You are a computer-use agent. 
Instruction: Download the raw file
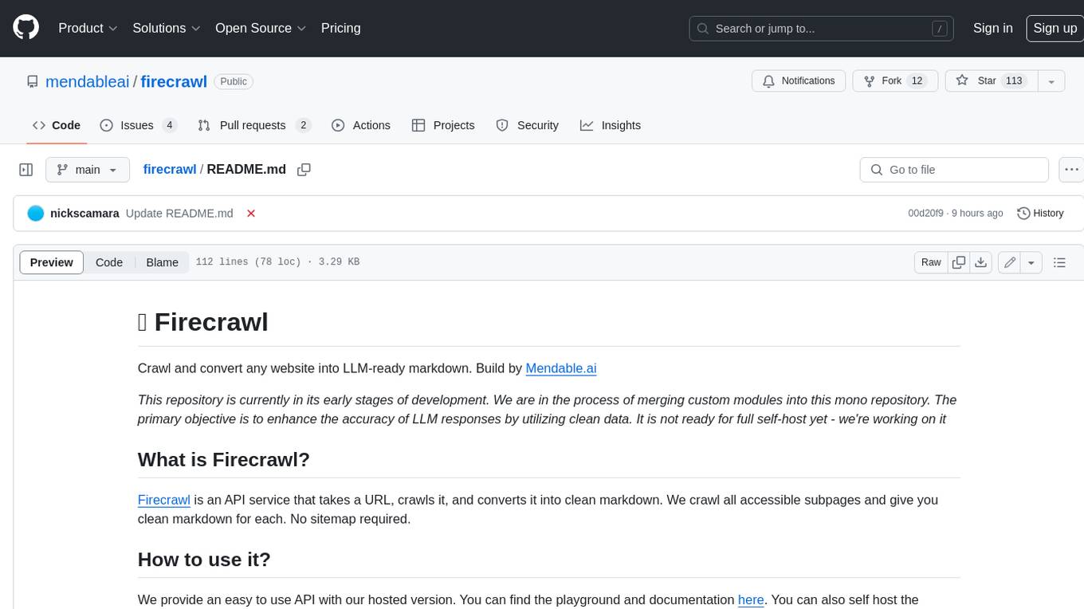click(x=981, y=262)
